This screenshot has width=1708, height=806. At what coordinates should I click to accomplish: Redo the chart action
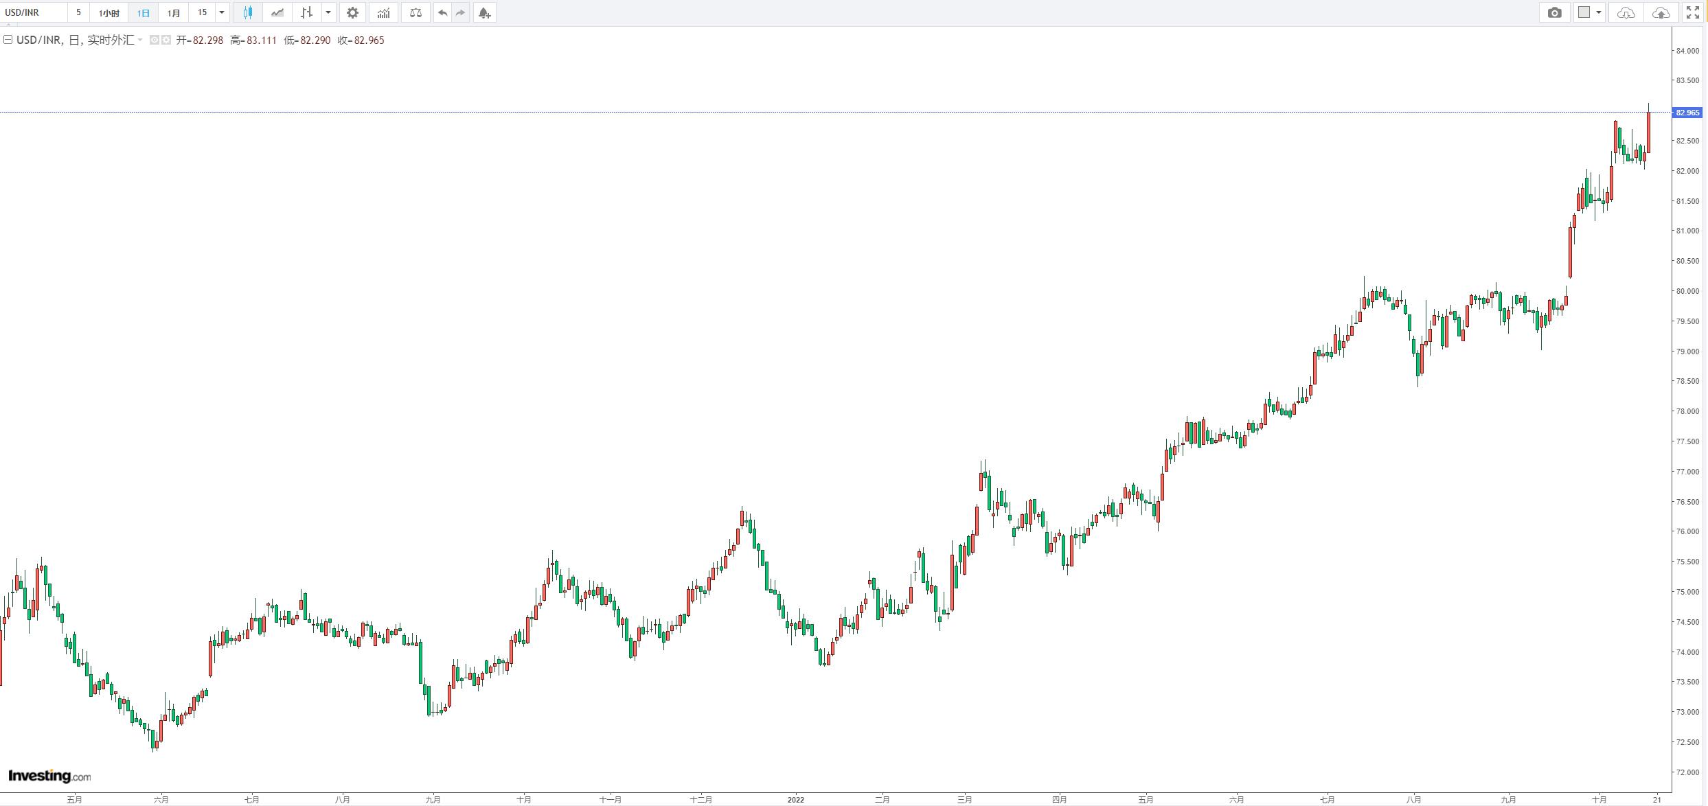(460, 12)
